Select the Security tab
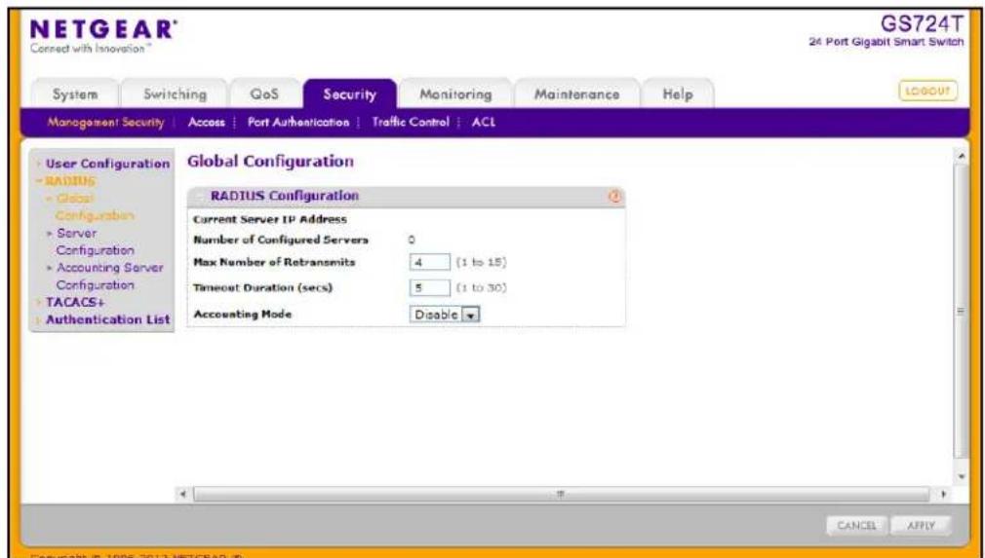 [x=349, y=94]
